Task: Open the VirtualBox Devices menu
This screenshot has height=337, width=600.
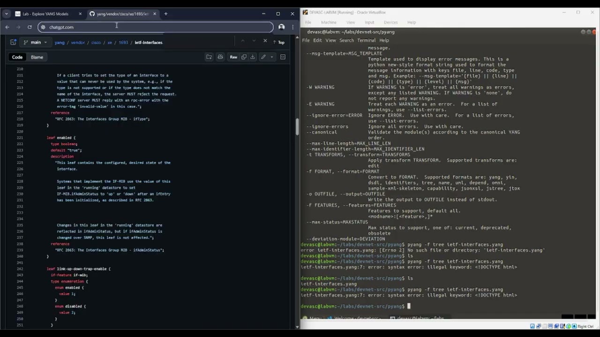Action: tap(390, 22)
